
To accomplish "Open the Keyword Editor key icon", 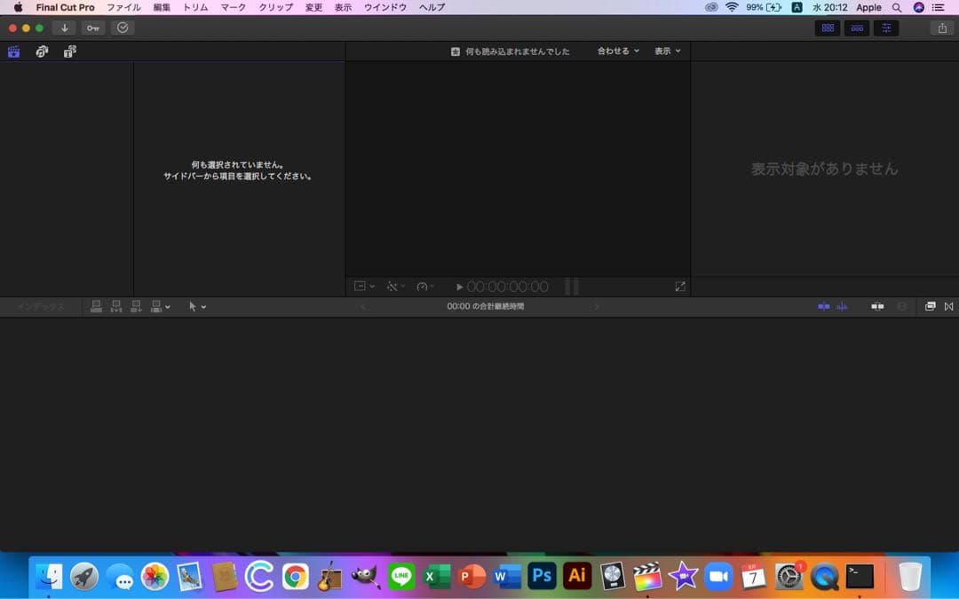I will (92, 28).
